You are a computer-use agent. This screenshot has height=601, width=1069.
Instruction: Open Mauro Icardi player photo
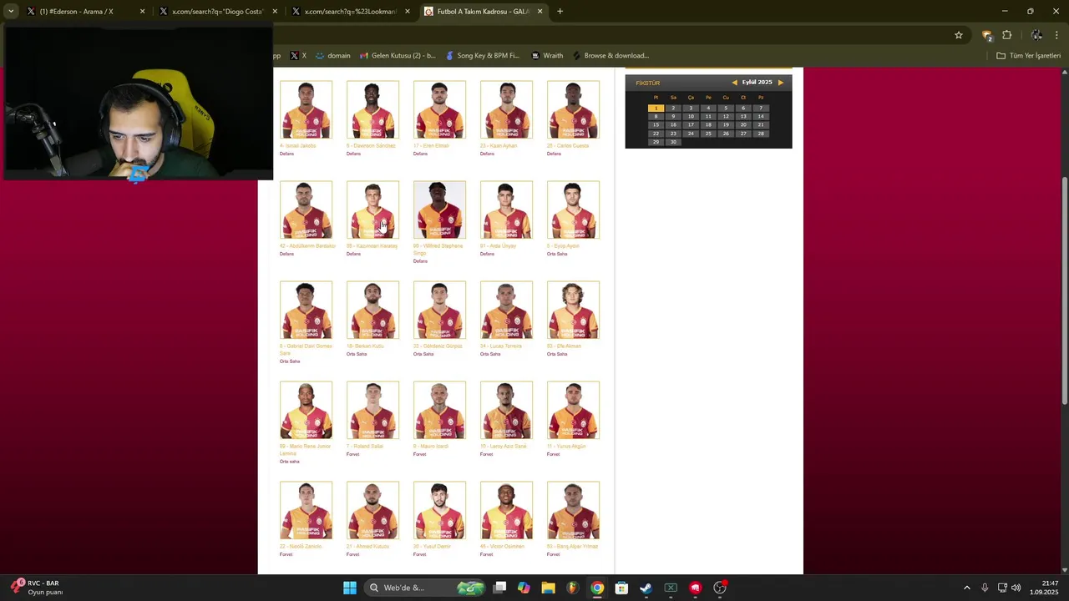(439, 411)
